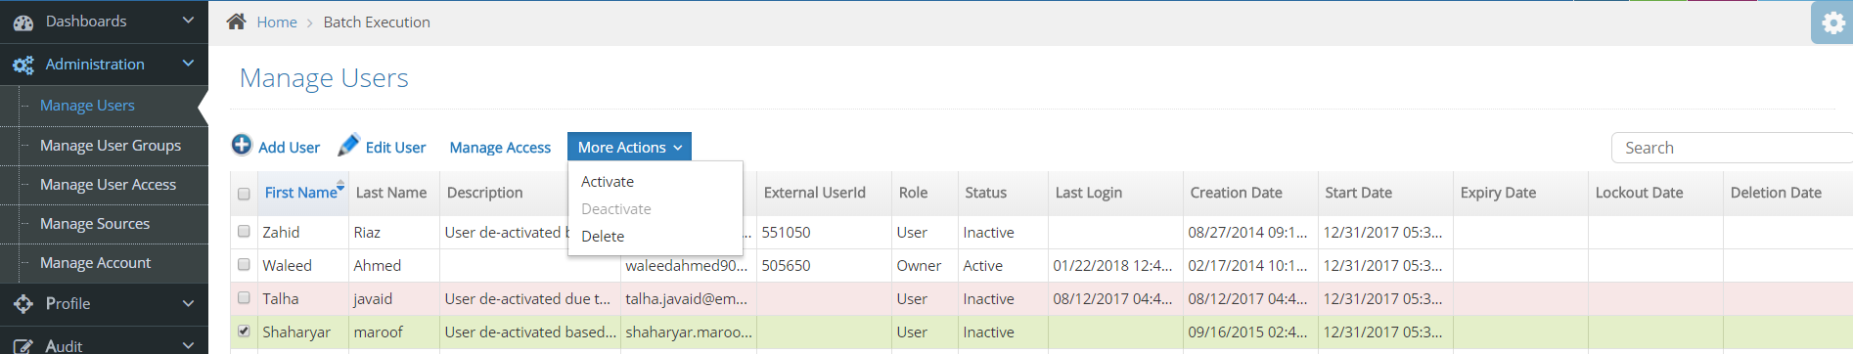Click the Dashboards gauge icon
This screenshot has height=354, width=1853.
23,22
